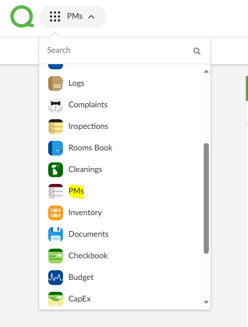This screenshot has width=248, height=327.
Task: Select the Inventory barcode icon
Action: point(56,213)
